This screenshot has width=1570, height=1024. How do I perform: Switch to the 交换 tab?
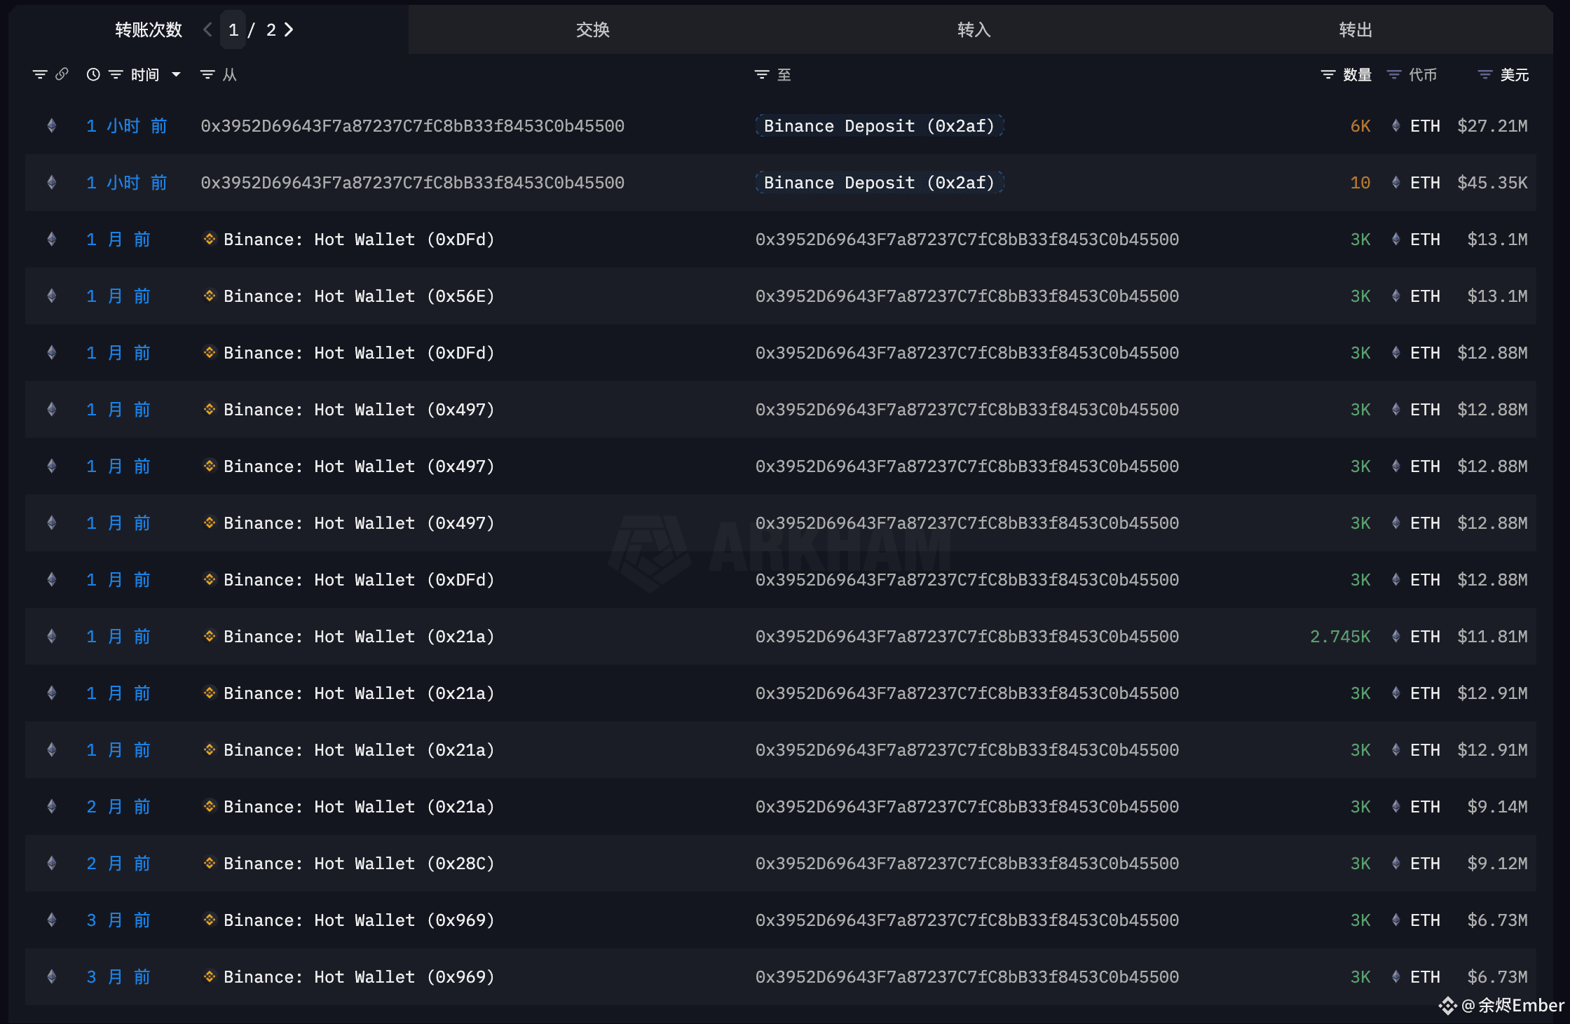[x=592, y=29]
